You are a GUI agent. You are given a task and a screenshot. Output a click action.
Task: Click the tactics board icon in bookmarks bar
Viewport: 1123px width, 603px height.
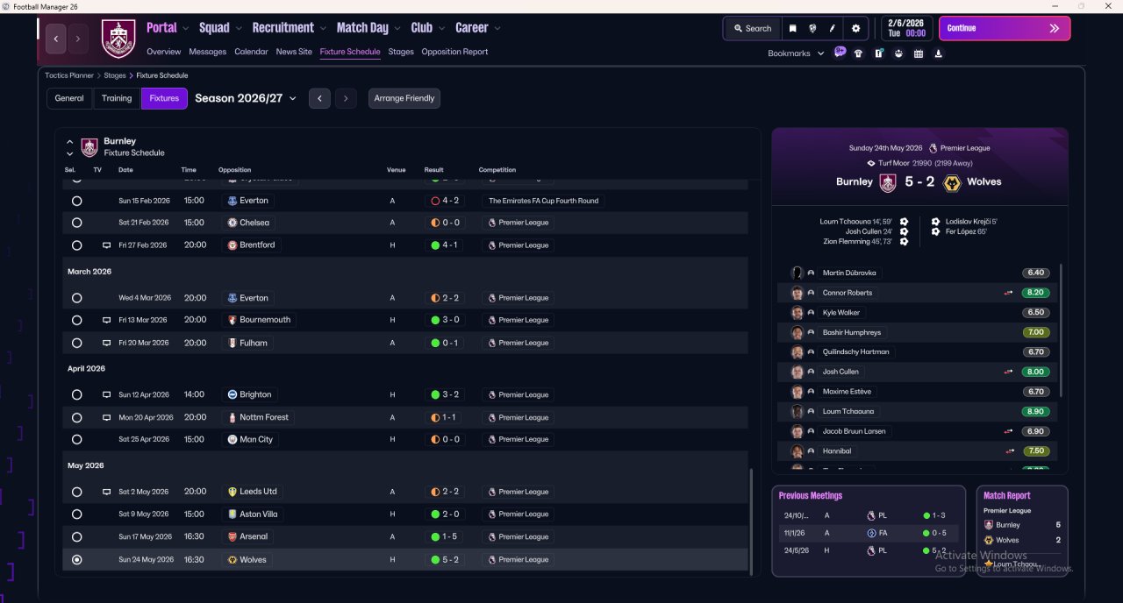pos(878,53)
